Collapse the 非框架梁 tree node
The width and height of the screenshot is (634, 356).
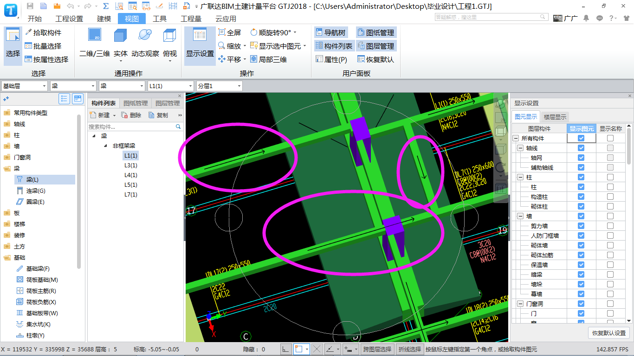pyautogui.click(x=105, y=146)
